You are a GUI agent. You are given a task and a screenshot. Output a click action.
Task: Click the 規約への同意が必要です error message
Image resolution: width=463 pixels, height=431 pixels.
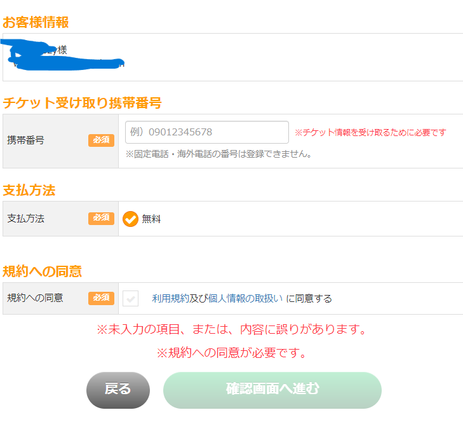[231, 353]
